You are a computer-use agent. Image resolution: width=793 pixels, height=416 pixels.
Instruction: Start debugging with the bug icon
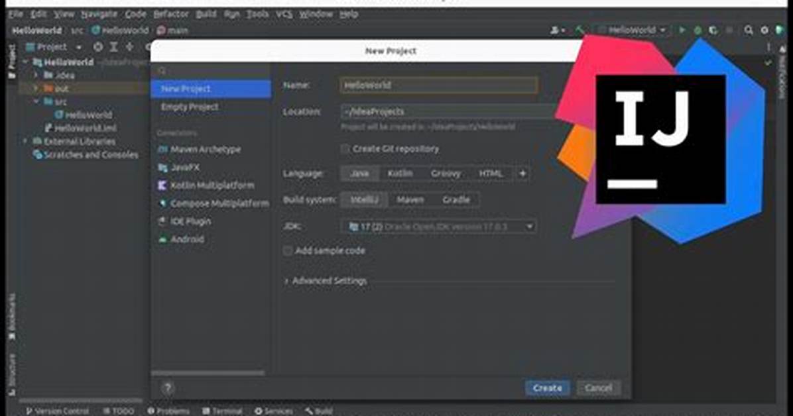point(698,30)
